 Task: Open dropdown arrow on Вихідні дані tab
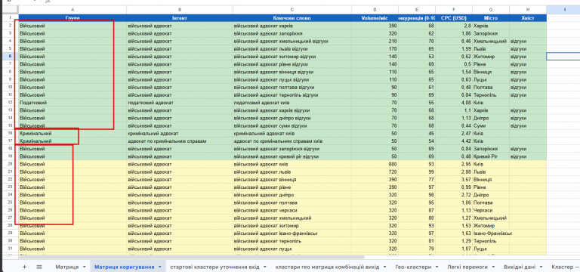click(541, 267)
